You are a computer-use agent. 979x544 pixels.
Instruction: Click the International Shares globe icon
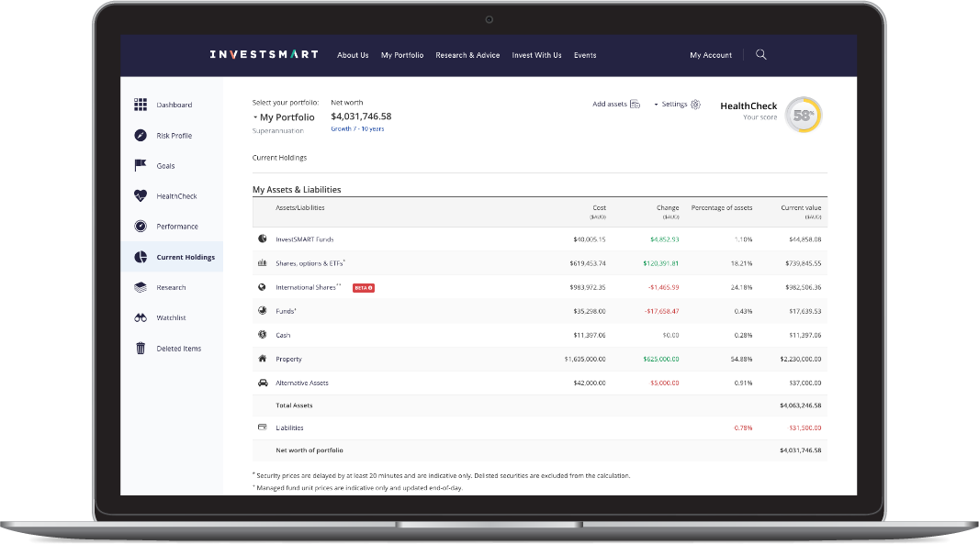coord(263,287)
